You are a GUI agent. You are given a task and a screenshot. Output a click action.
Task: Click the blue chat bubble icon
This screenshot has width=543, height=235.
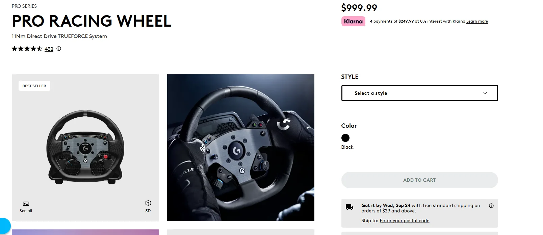point(5,226)
